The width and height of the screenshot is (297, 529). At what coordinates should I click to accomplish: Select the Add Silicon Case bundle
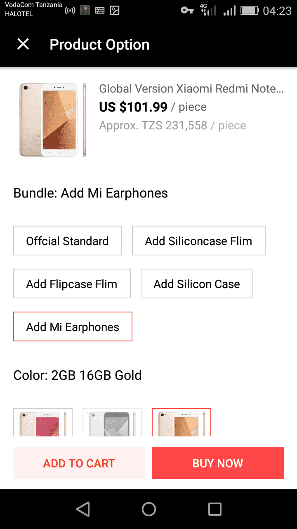(197, 284)
